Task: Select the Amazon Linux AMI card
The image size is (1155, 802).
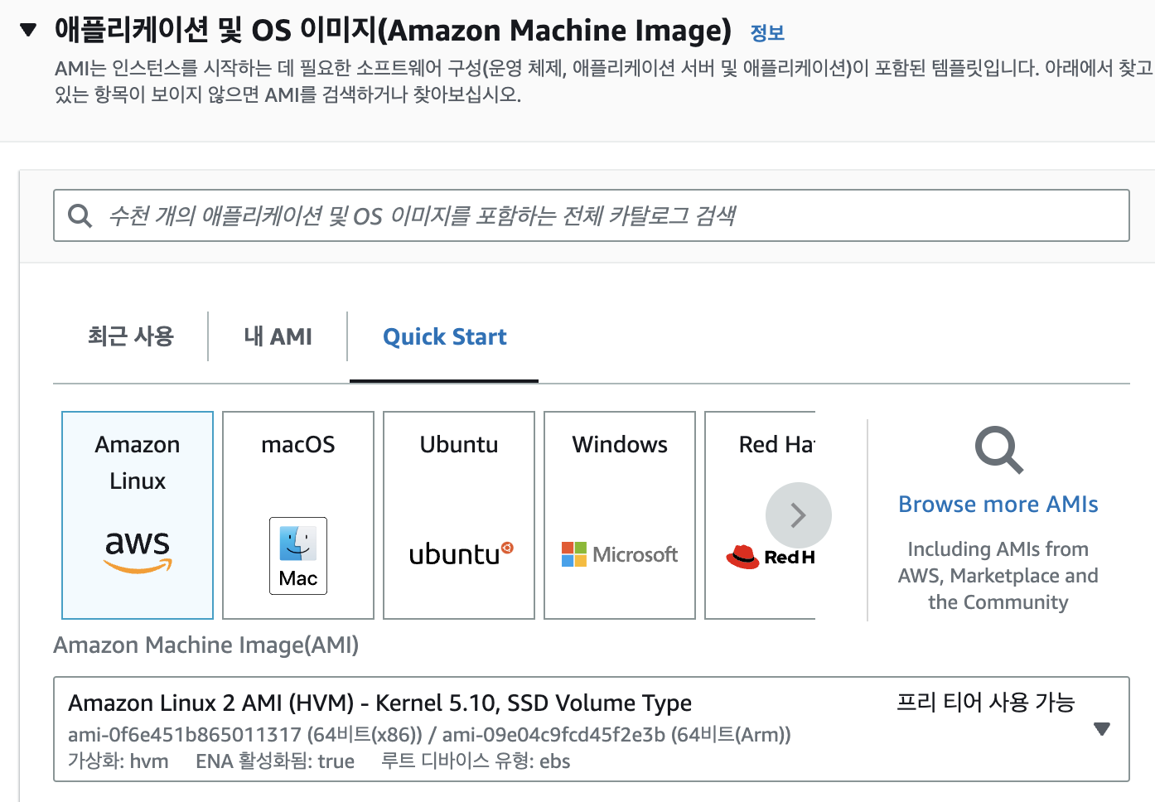Action: [x=138, y=515]
